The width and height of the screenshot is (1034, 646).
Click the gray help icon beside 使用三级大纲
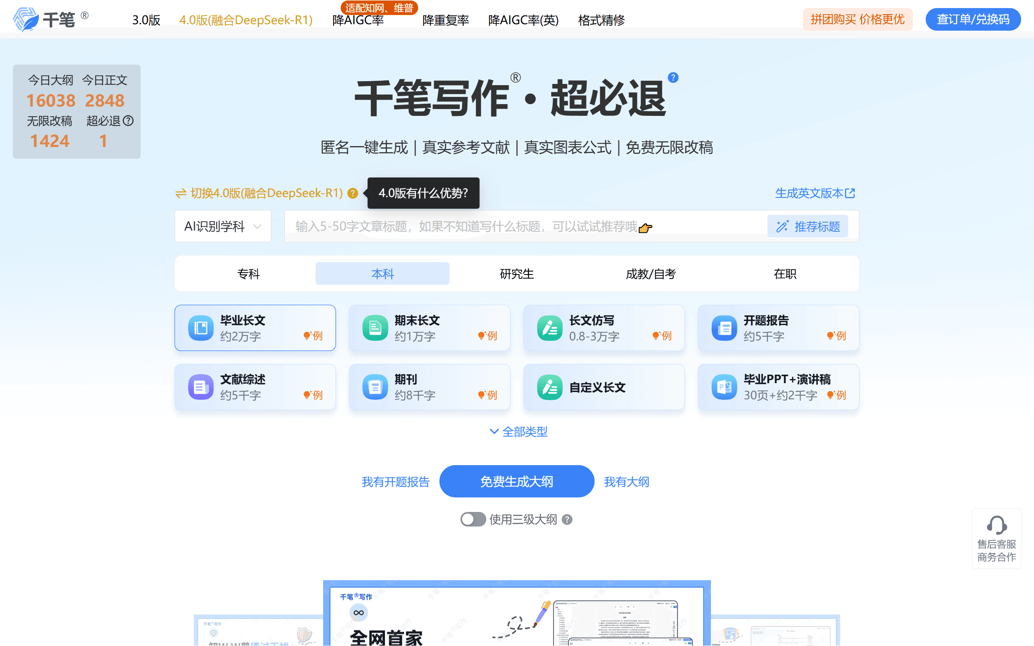[x=567, y=520]
